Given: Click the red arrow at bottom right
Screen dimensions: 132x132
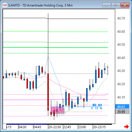Looking at the screenshot, I should click(x=127, y=127).
